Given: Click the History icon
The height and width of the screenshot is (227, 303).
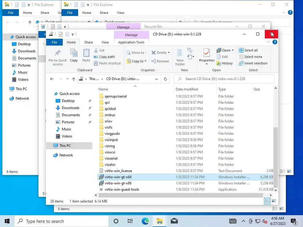Looking at the screenshot, I should [x=219, y=63].
